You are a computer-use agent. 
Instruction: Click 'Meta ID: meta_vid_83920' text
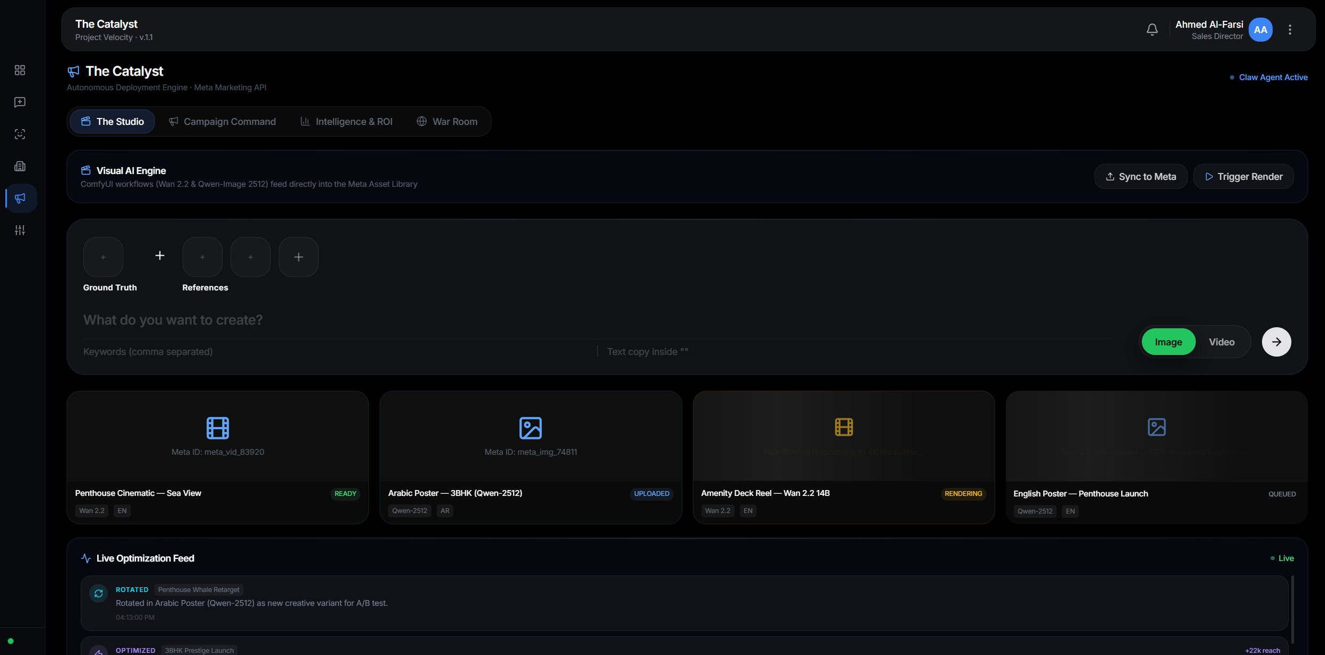click(218, 452)
